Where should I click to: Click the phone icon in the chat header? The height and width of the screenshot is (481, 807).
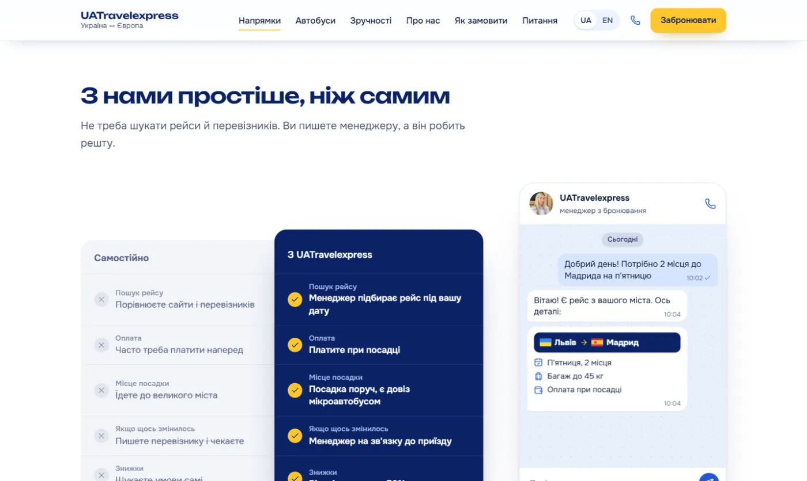[x=710, y=204]
